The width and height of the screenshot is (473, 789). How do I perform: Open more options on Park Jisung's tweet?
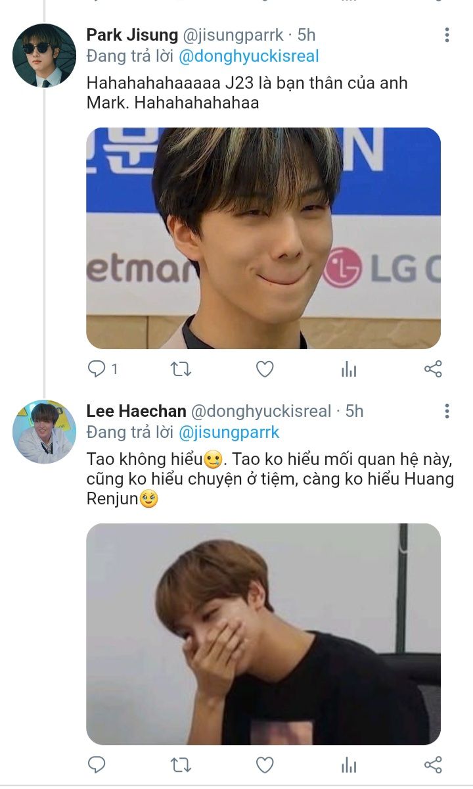[447, 35]
